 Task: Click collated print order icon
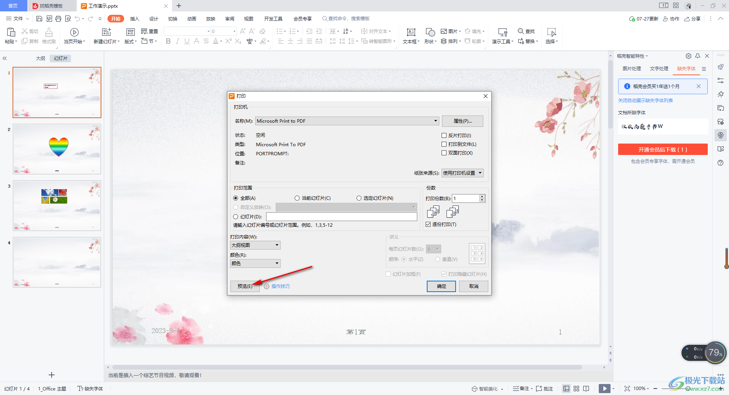pyautogui.click(x=433, y=212)
